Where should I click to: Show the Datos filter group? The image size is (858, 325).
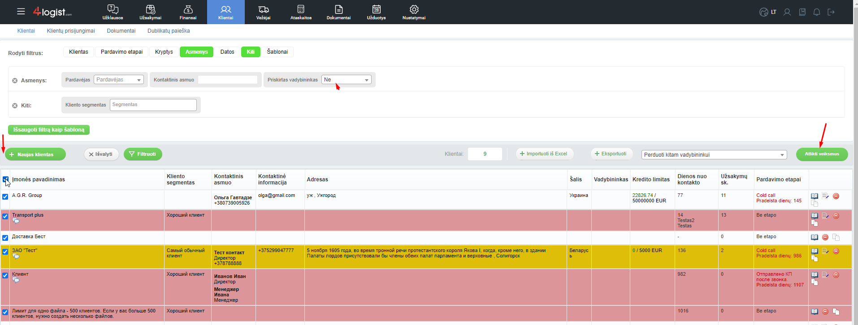(x=227, y=52)
